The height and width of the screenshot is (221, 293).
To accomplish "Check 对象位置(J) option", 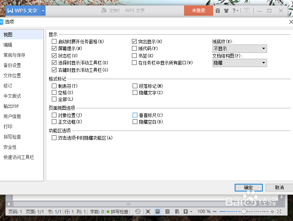I will tap(54, 115).
